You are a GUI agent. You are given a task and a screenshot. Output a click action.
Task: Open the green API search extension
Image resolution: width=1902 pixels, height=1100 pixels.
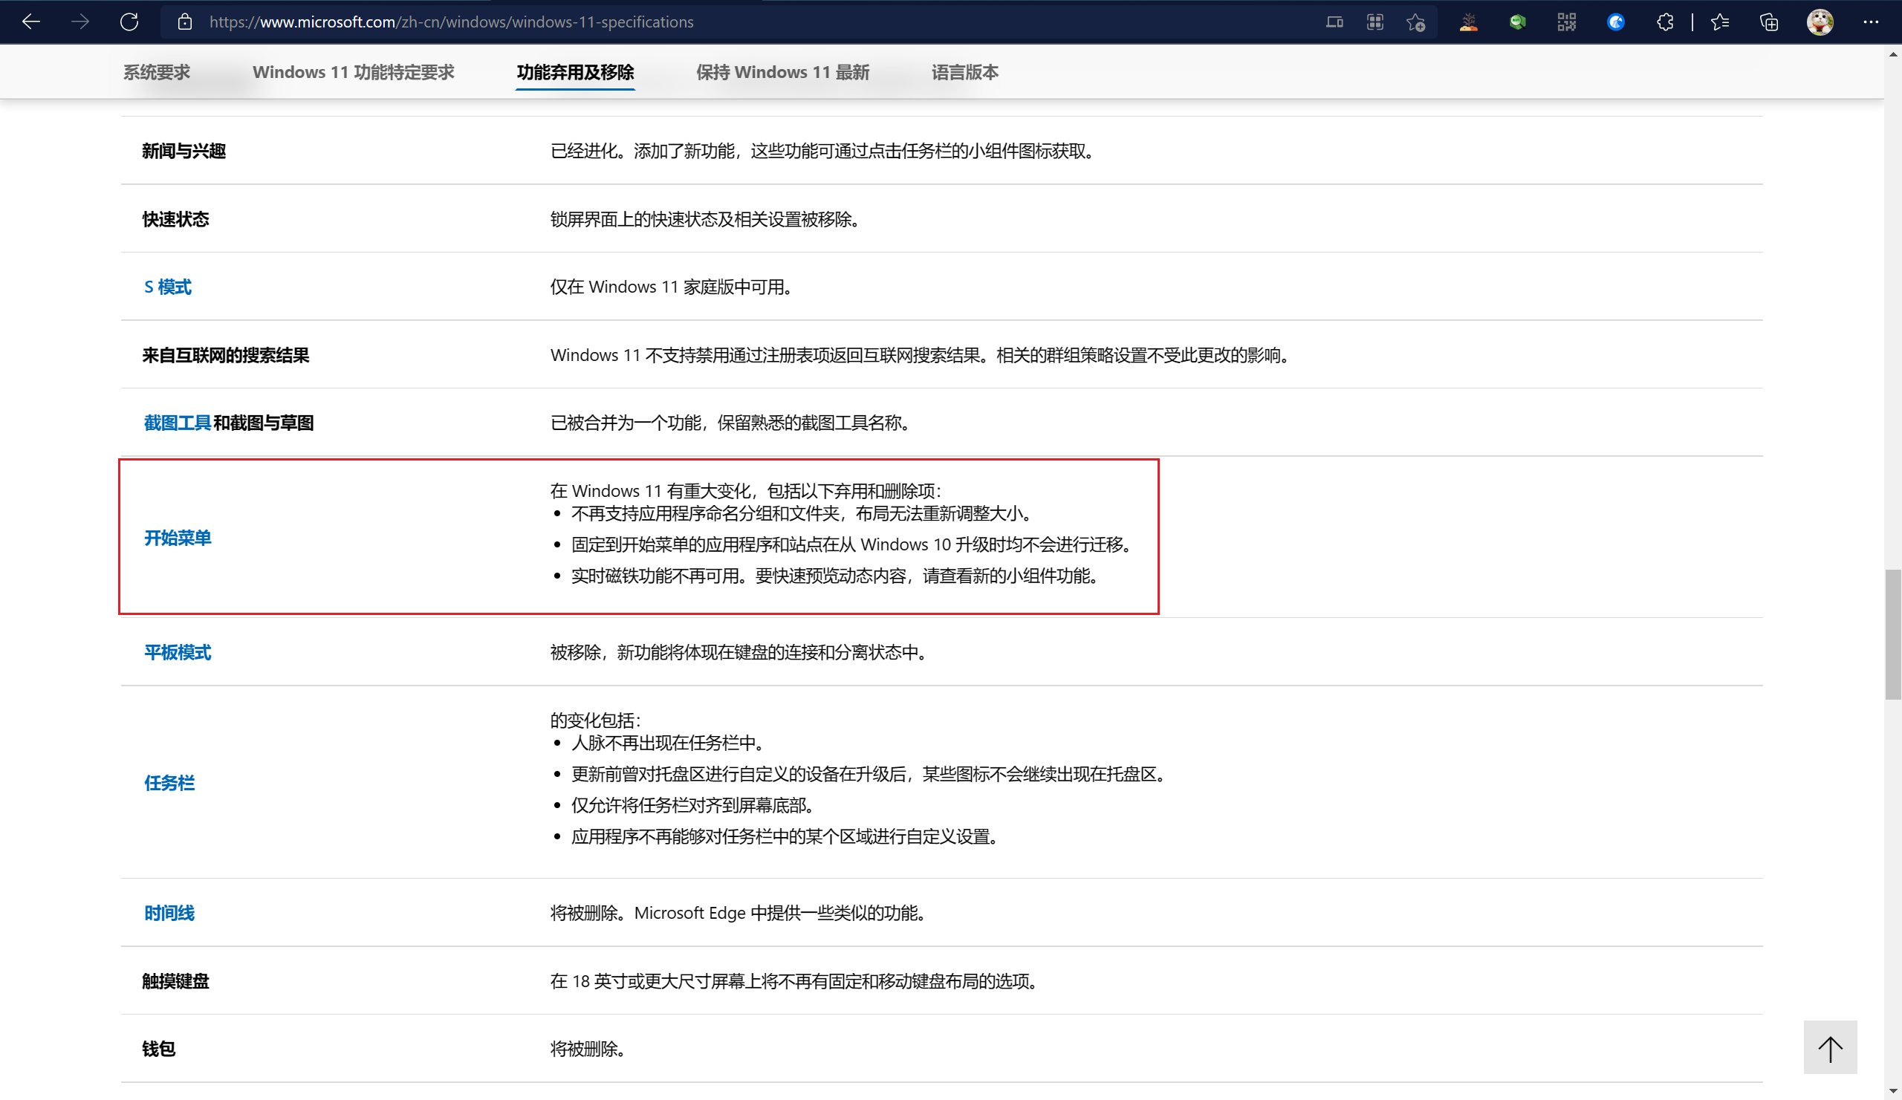point(1517,22)
